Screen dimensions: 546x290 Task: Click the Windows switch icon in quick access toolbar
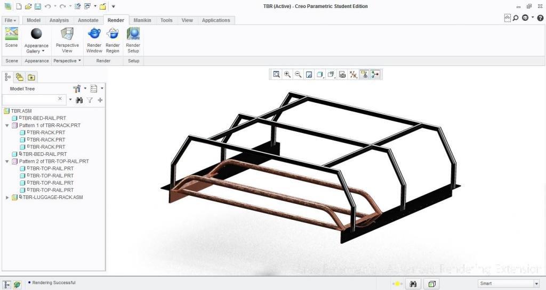pyautogui.click(x=88, y=6)
